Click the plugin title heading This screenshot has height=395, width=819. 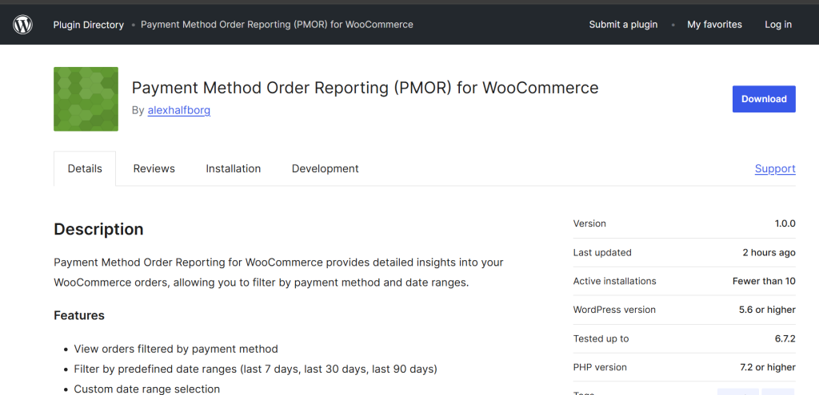[x=365, y=88]
